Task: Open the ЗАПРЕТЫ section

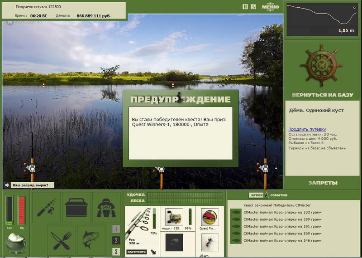Action: 323,183
